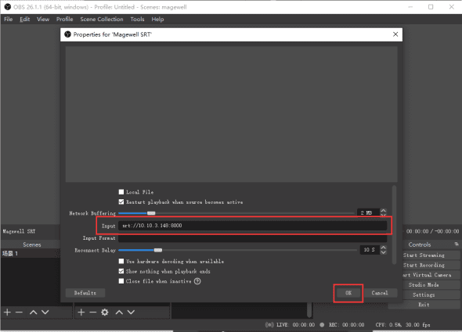Remove selected scene with minus icon
This screenshot has height=332, width=462.
tap(19, 312)
